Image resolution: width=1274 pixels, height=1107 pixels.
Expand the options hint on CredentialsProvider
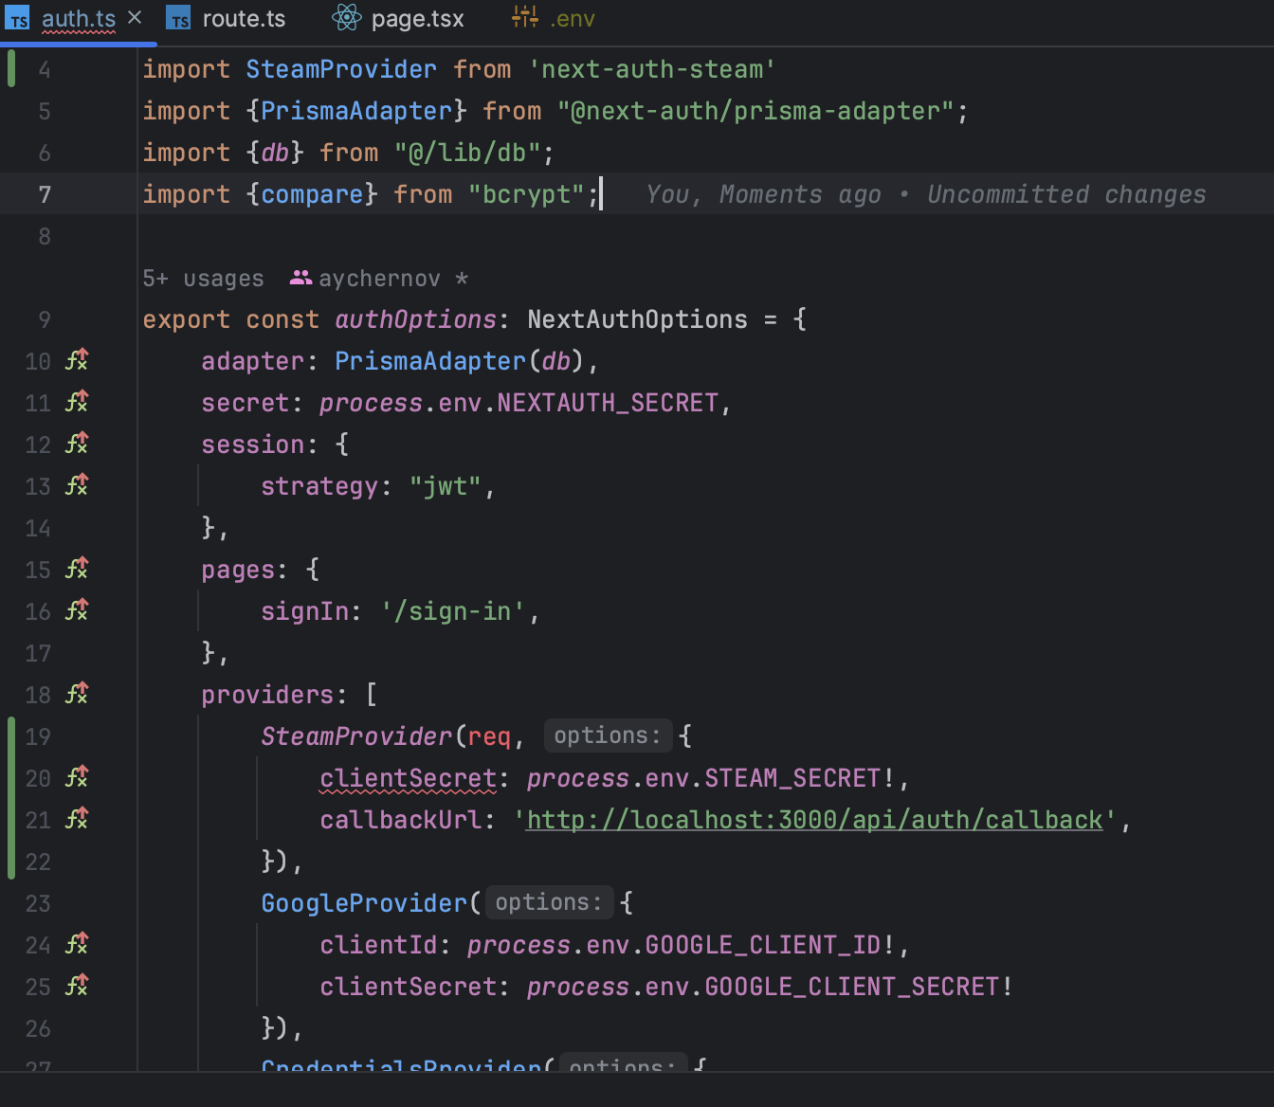pos(623,1066)
